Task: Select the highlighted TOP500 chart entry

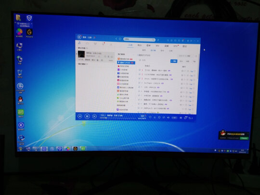Action: (x=126, y=63)
